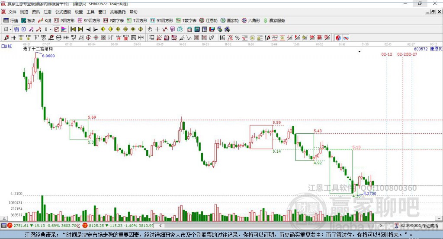Open the 江恩轮 Gann wheel tool

point(209,20)
